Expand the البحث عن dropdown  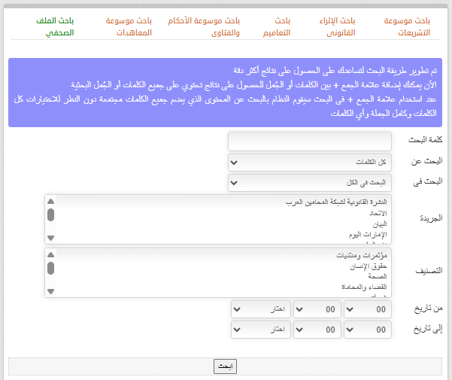309,162
